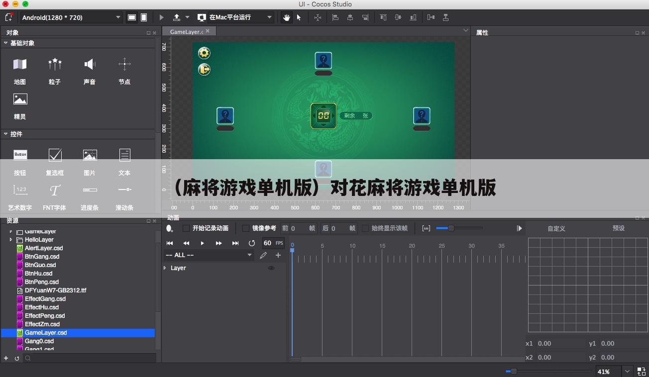
Task: Run the project with the play icon
Action: 162,17
